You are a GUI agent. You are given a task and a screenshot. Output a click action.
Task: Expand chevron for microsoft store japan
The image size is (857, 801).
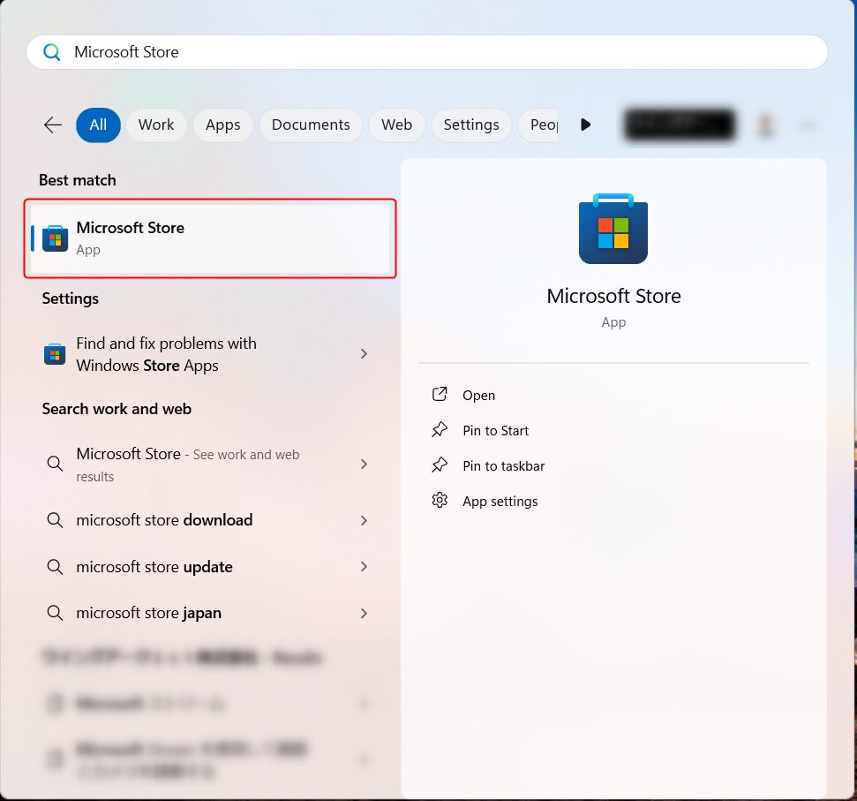364,614
